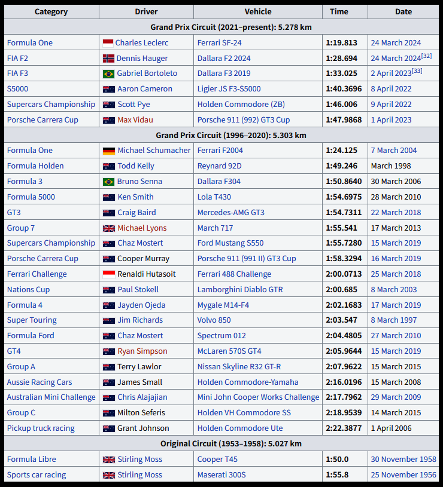Viewport: 443px width, 487px height.
Task: Click Brazilian flag beside Gabriel Bortoleto
Action: pyautogui.click(x=108, y=73)
